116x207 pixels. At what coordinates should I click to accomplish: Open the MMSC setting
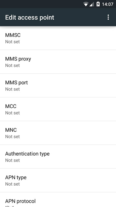point(58,38)
